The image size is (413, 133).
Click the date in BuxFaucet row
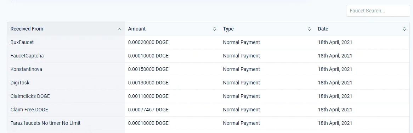coord(335,42)
